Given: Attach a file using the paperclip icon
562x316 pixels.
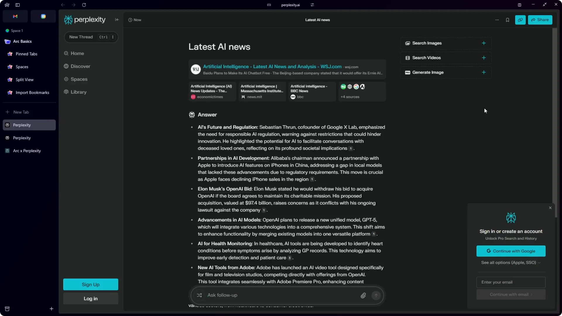Looking at the screenshot, I should [x=363, y=295].
